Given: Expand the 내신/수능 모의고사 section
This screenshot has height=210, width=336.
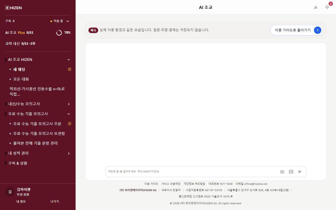Looking at the screenshot, I should coord(69,104).
